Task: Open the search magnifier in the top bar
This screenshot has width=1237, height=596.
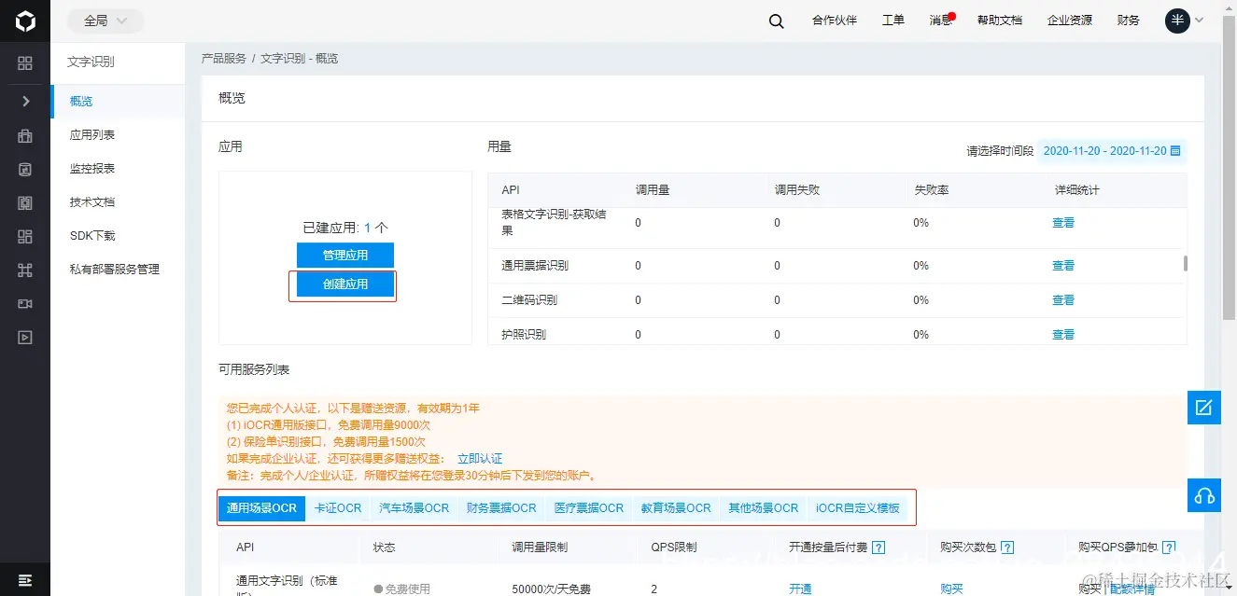Action: click(776, 20)
